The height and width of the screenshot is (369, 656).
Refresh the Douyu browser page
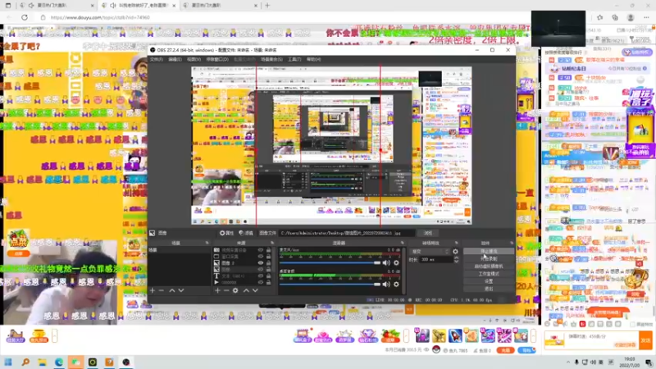(25, 17)
